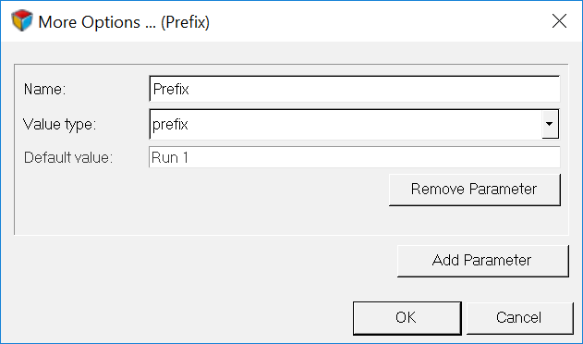Open the Value type combo box
Image resolution: width=583 pixels, height=344 pixels.
point(354,124)
